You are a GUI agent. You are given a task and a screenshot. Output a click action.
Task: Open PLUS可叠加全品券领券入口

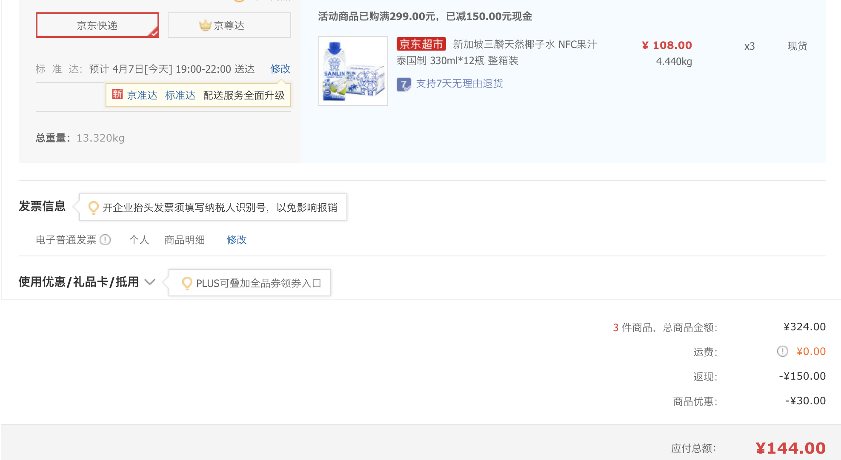258,284
